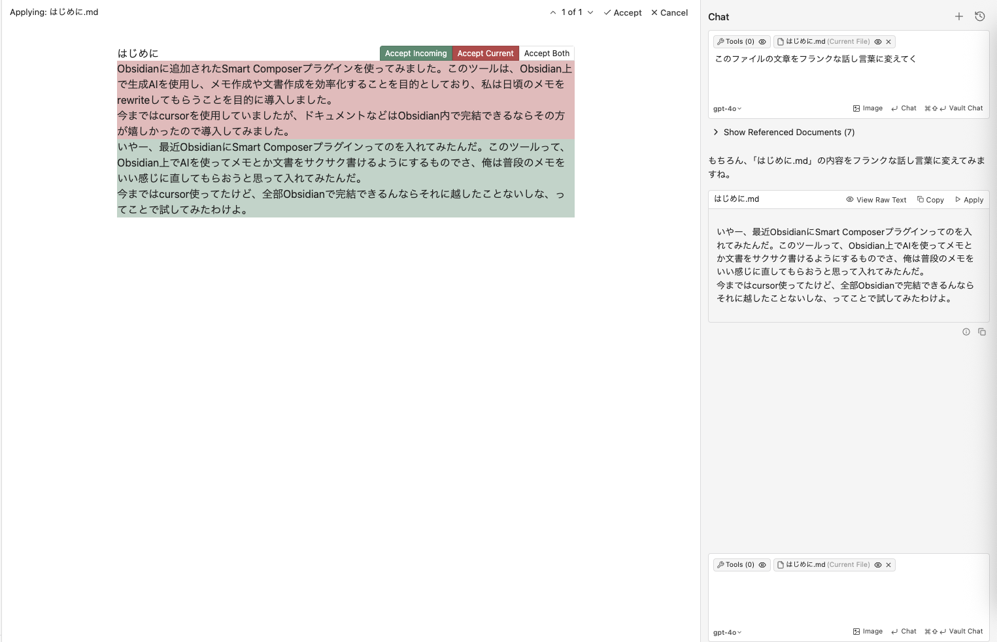Click the rewritten casual text in code block
Image resolution: width=997 pixels, height=642 pixels.
pos(845,265)
